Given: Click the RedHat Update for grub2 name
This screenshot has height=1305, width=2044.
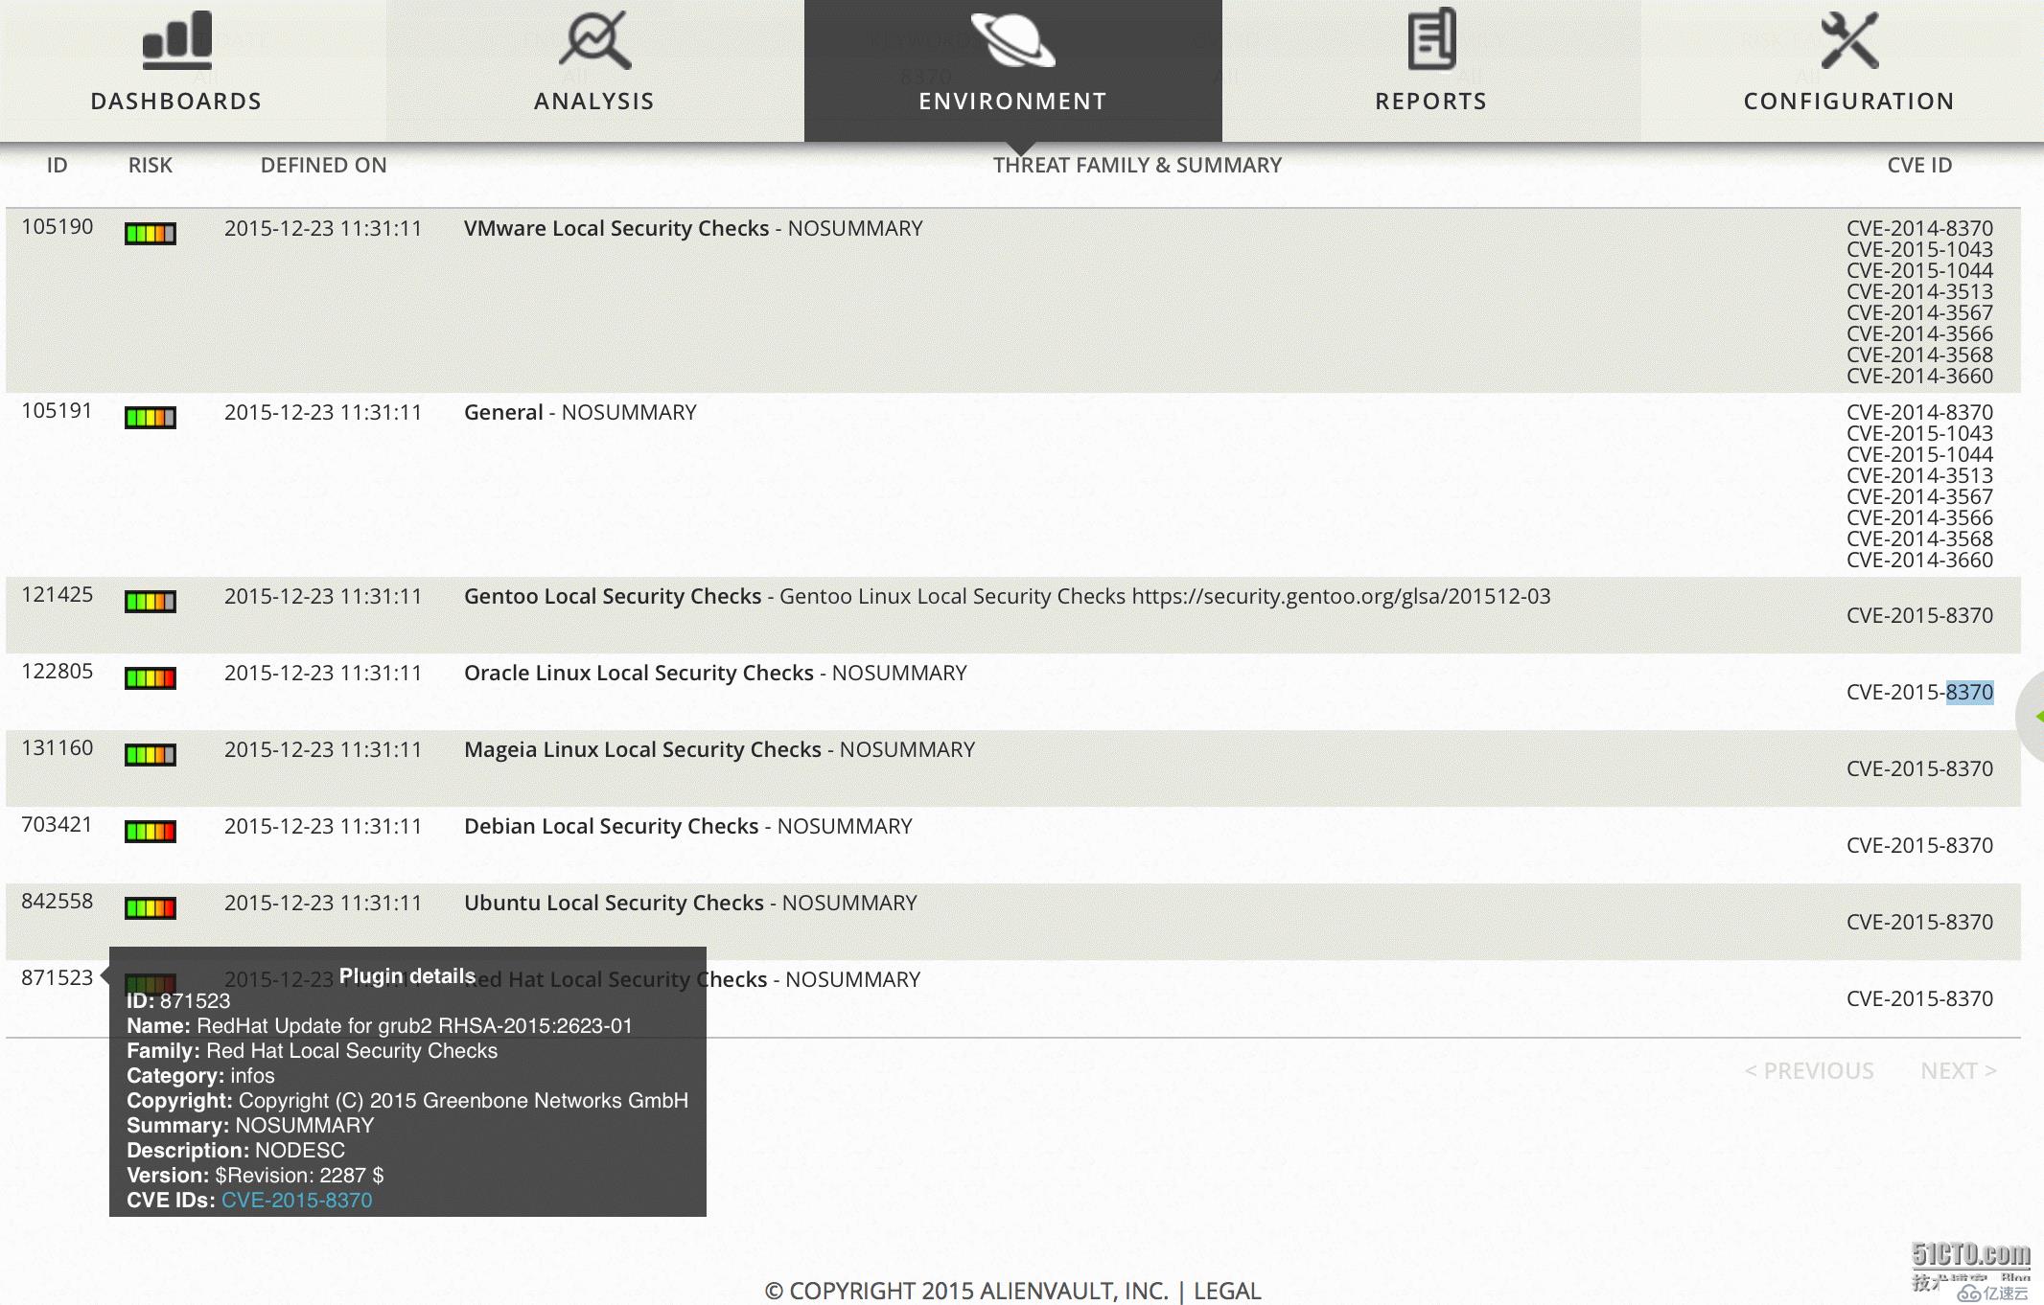Looking at the screenshot, I should coord(414,1026).
